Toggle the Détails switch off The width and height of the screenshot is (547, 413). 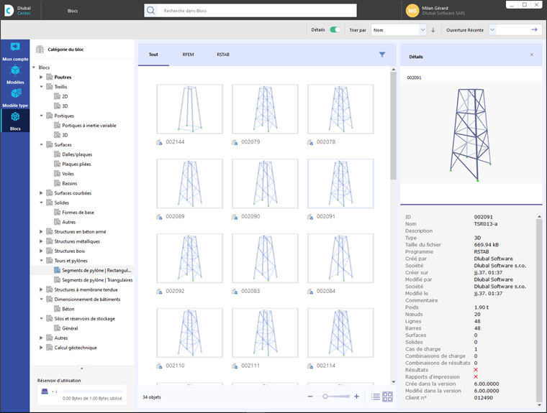335,30
